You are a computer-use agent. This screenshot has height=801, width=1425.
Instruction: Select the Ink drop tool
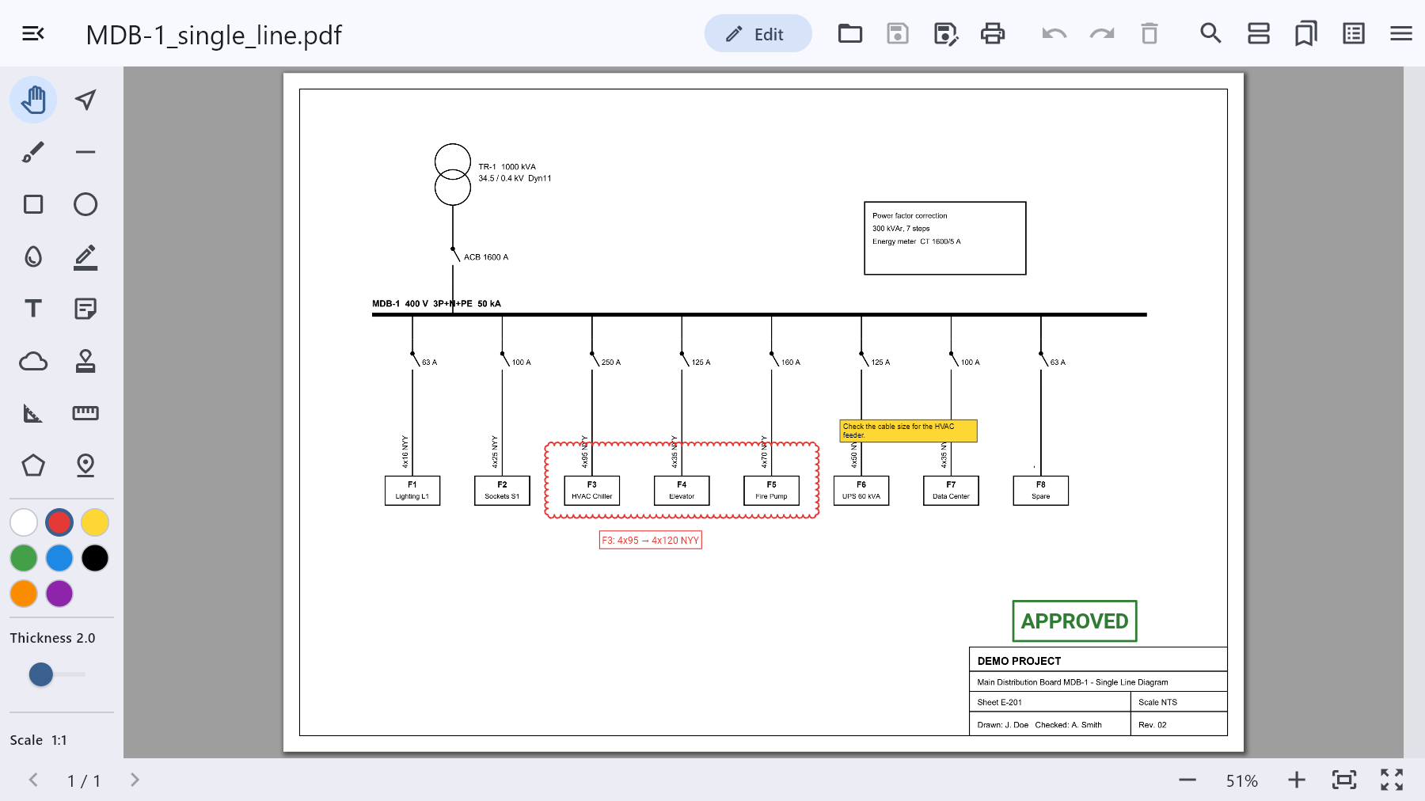pos(33,256)
